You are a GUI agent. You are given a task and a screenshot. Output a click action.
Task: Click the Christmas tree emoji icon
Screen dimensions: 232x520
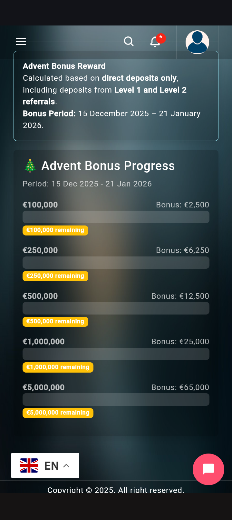30,166
